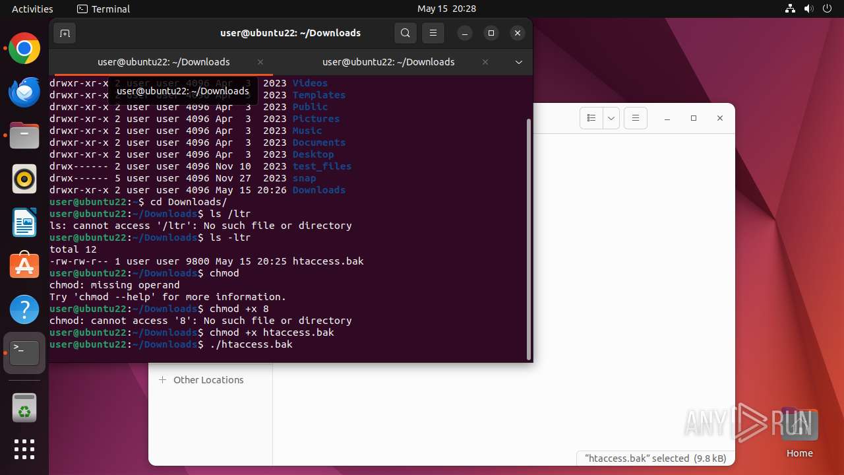844x475 pixels.
Task: Close the second terminal tab
Action: (485, 62)
